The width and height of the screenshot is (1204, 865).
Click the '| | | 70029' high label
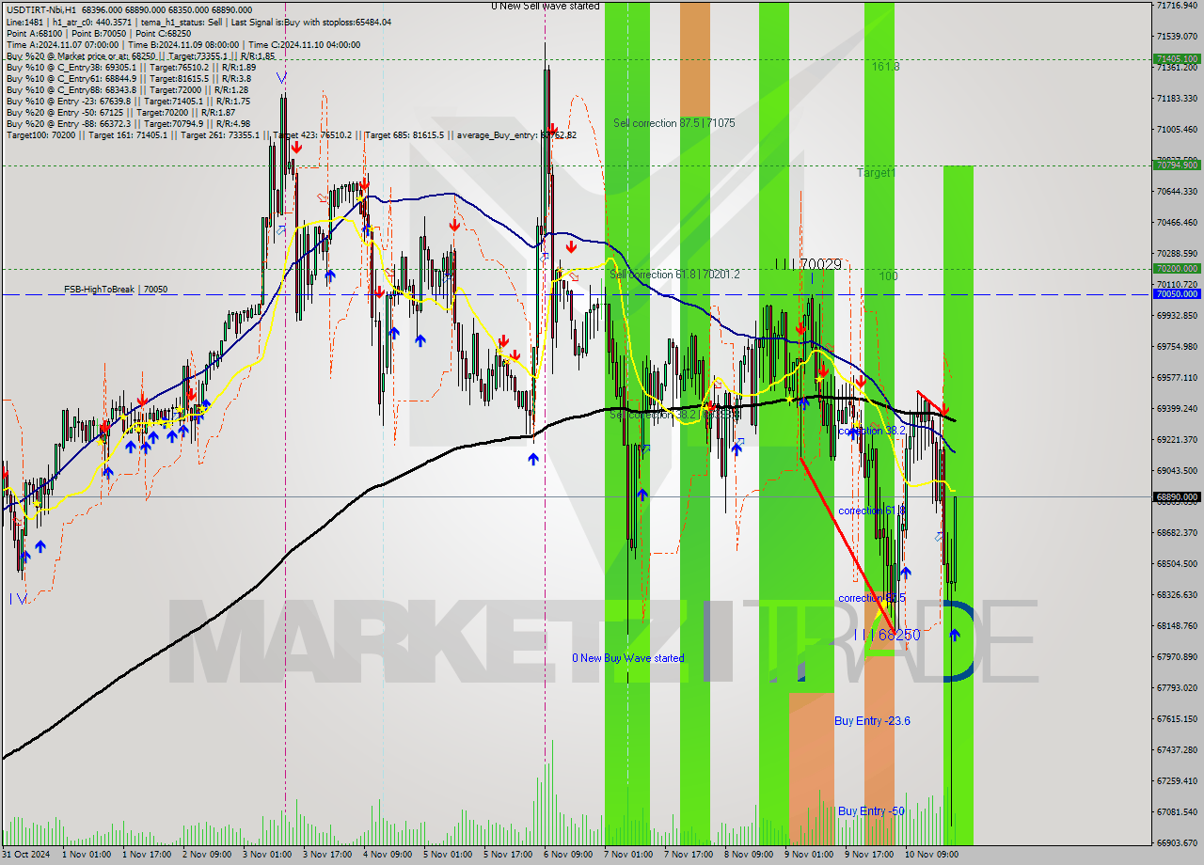tap(808, 265)
